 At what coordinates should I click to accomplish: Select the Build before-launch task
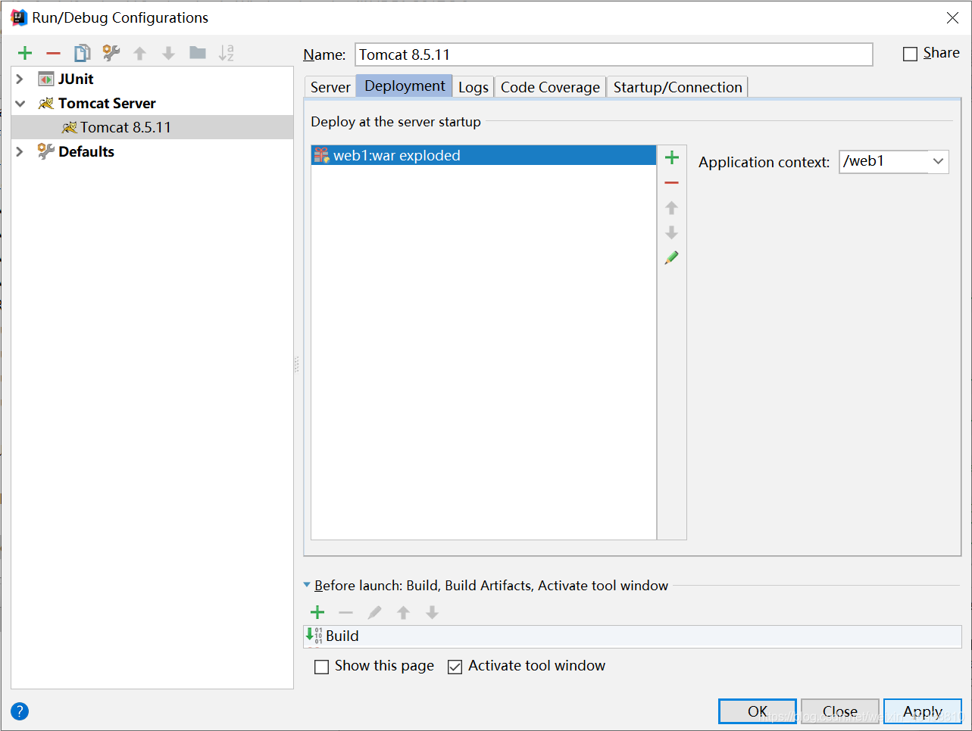coord(633,636)
